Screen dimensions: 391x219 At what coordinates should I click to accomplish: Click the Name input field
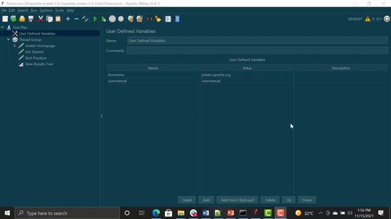[x=257, y=41]
